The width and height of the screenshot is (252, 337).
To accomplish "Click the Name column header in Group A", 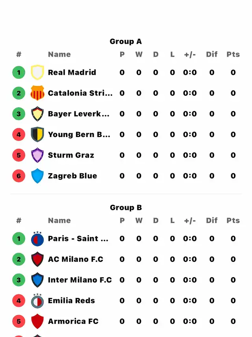I will (x=59, y=54).
